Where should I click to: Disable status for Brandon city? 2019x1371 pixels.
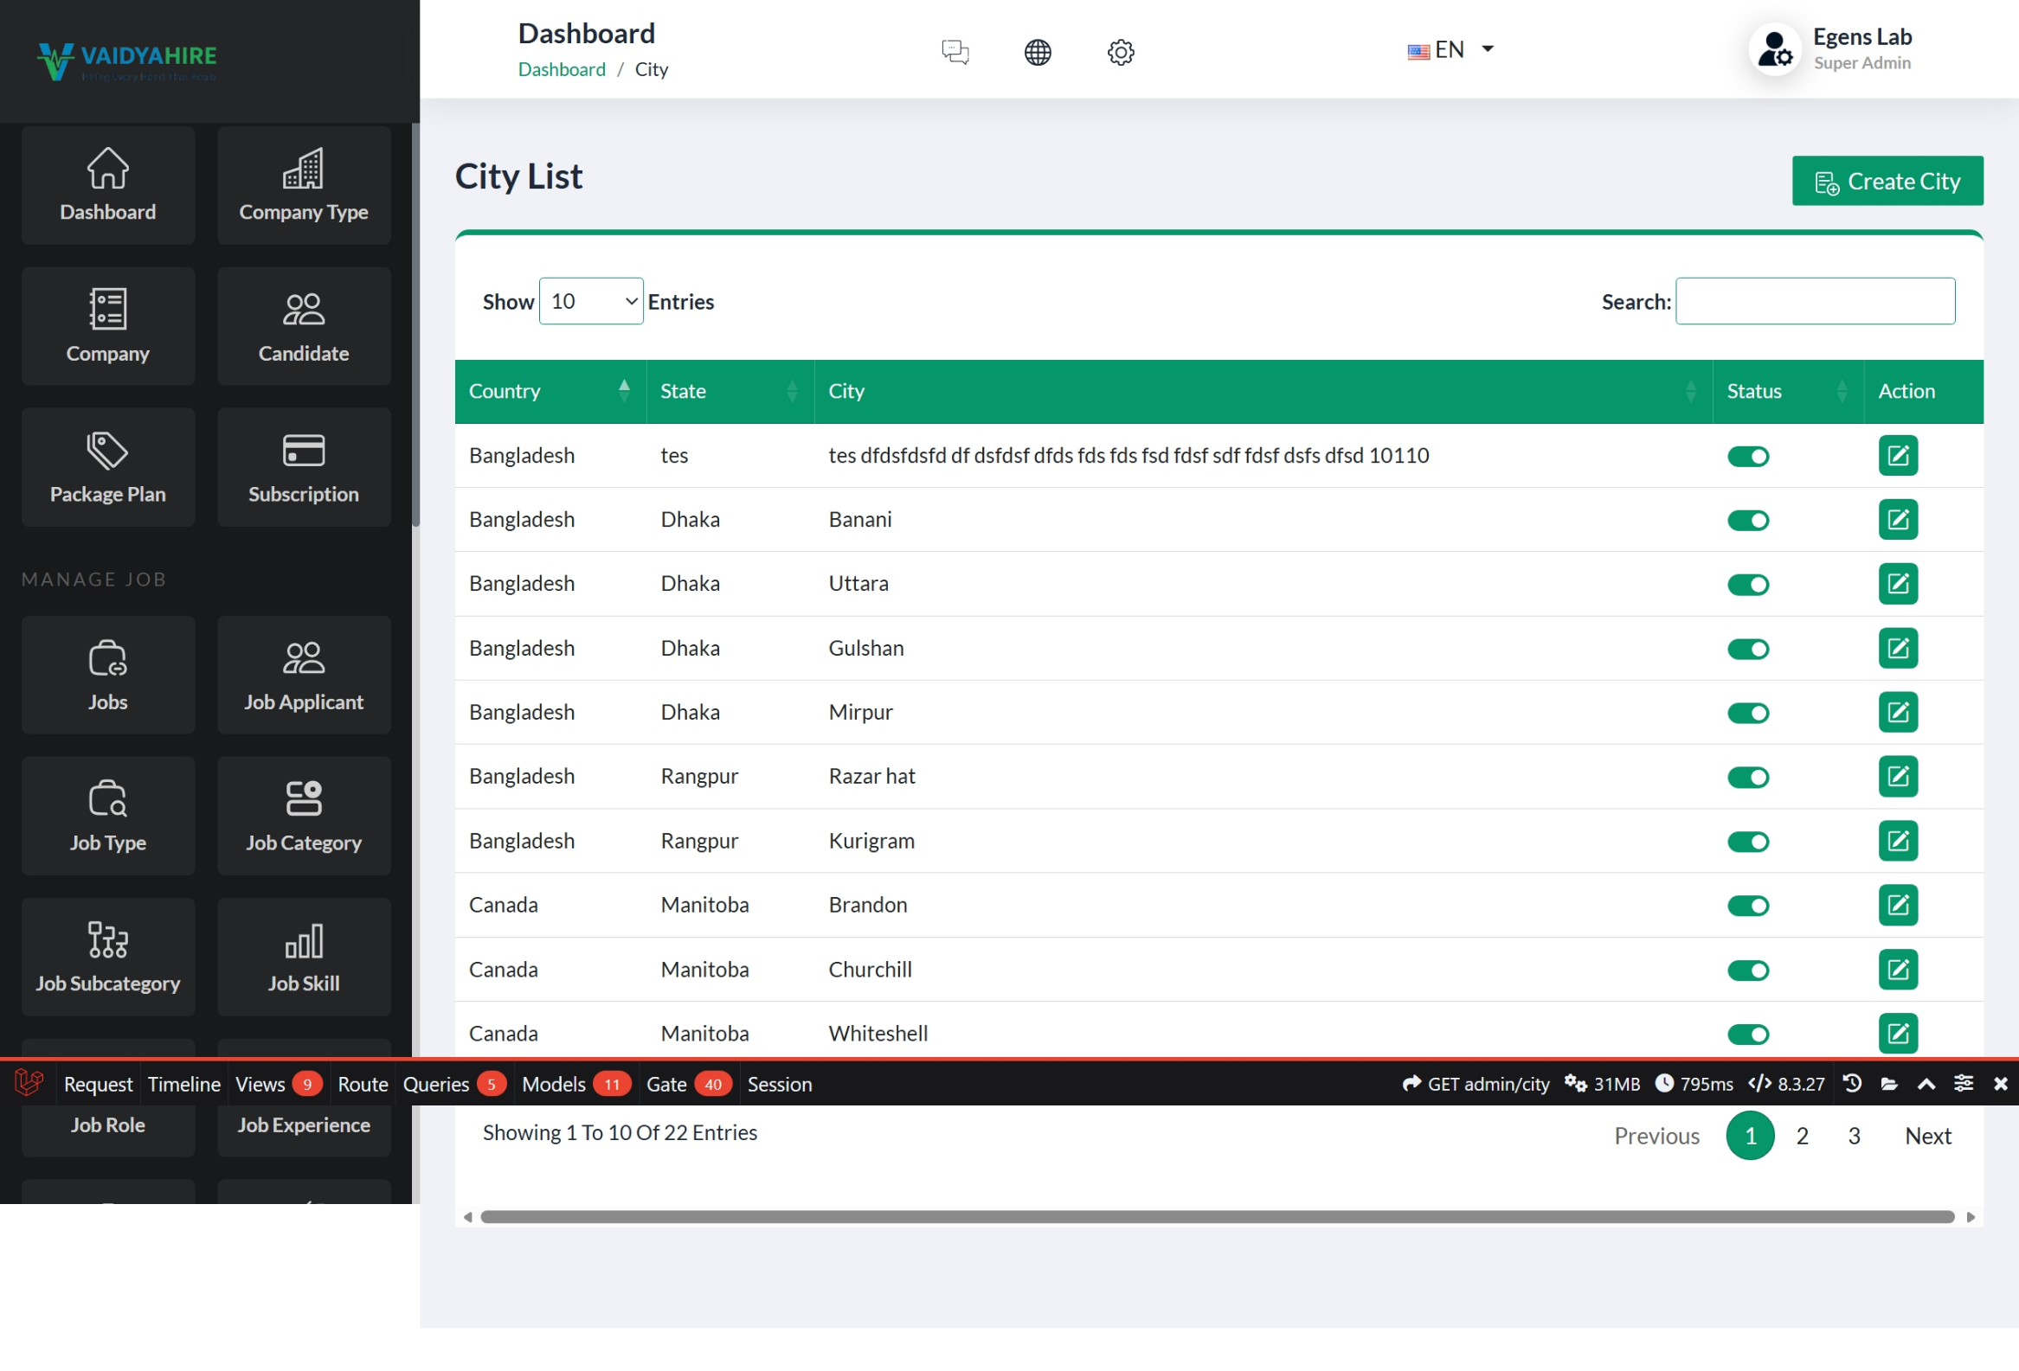pyautogui.click(x=1748, y=906)
